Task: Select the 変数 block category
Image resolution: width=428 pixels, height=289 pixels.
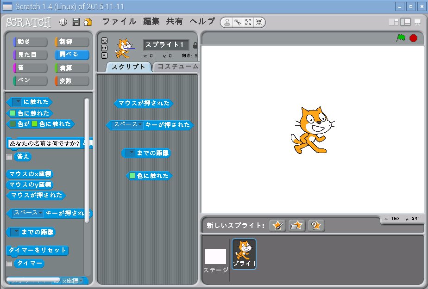Action: point(72,80)
